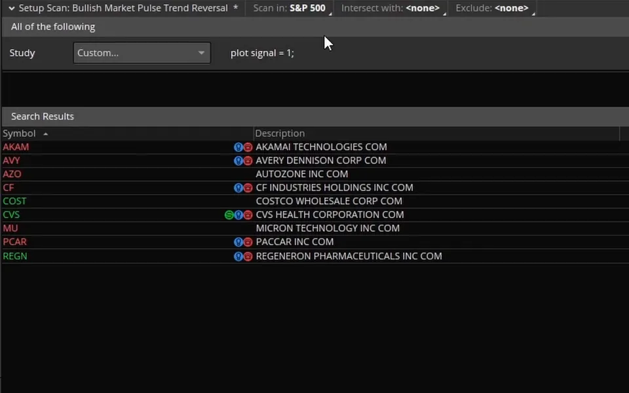Click the Search Results panel header
629x393 pixels.
pos(315,117)
